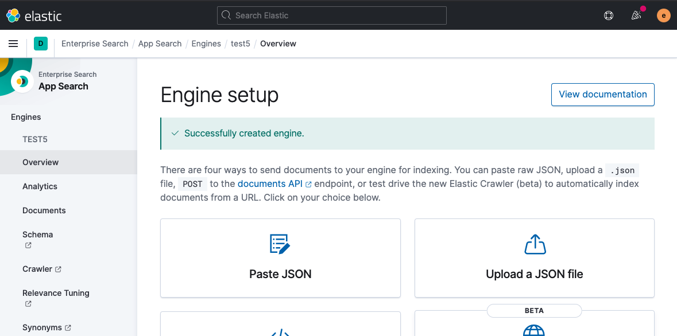This screenshot has height=336, width=677.
Task: Click the Upload a JSON file icon
Action: tap(535, 244)
